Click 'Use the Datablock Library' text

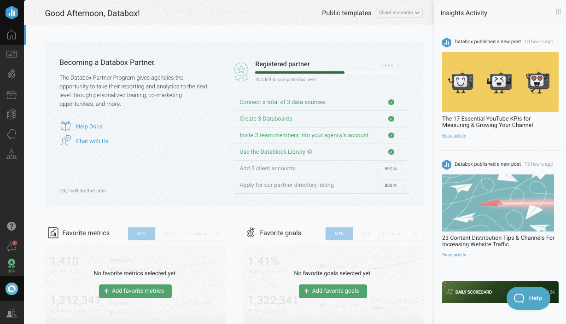click(272, 152)
